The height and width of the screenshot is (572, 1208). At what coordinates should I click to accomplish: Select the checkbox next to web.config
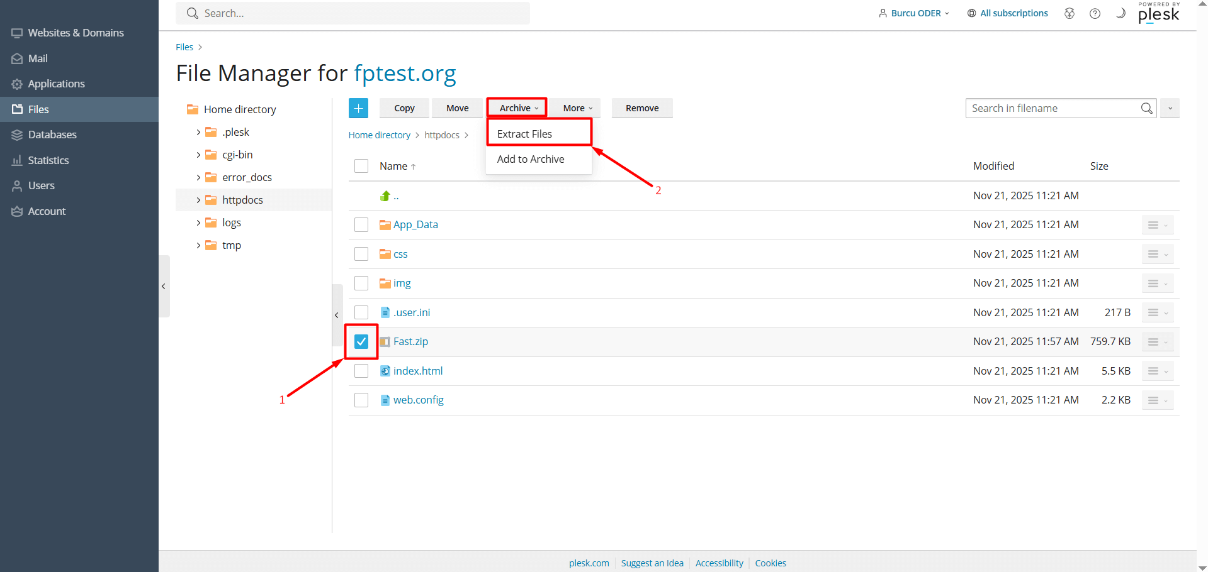coord(361,400)
